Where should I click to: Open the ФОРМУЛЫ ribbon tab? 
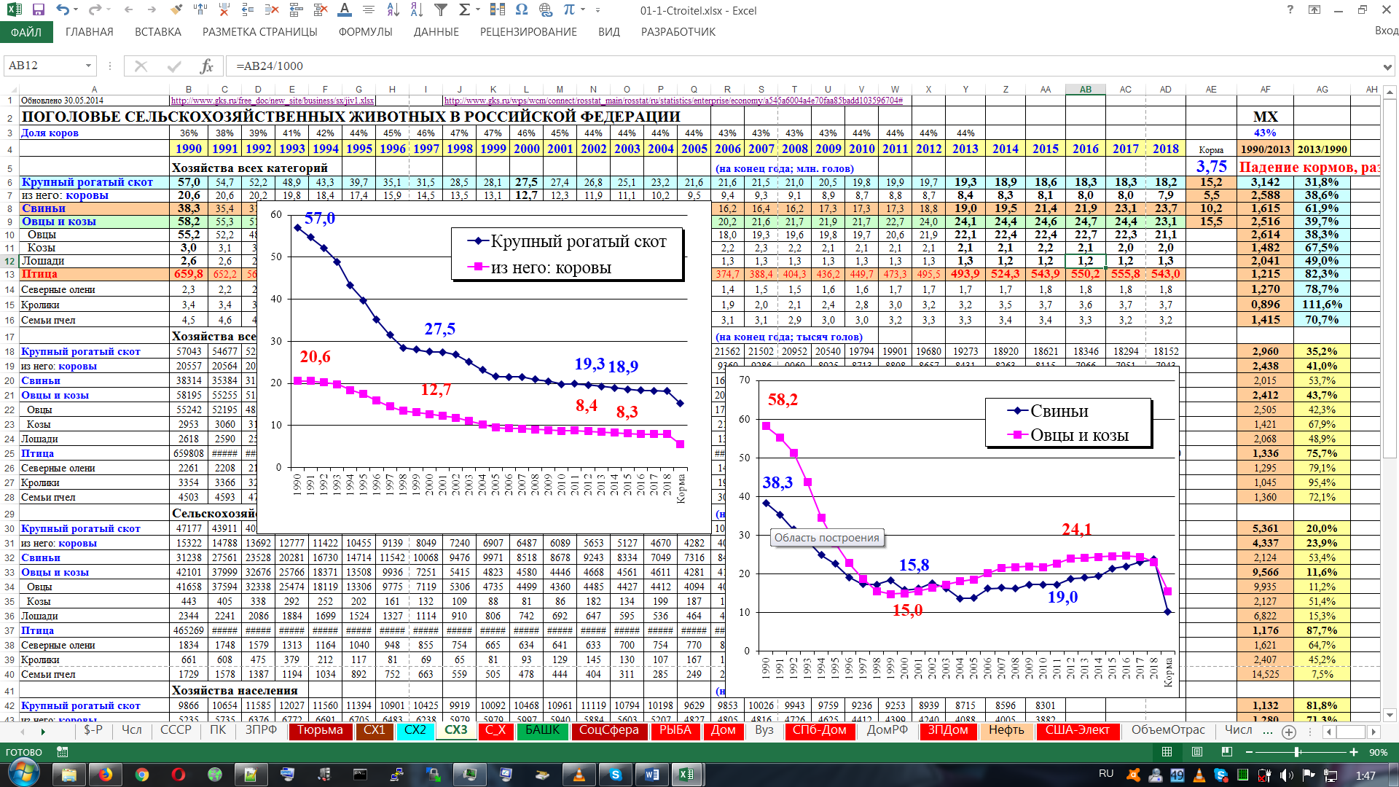click(x=365, y=32)
